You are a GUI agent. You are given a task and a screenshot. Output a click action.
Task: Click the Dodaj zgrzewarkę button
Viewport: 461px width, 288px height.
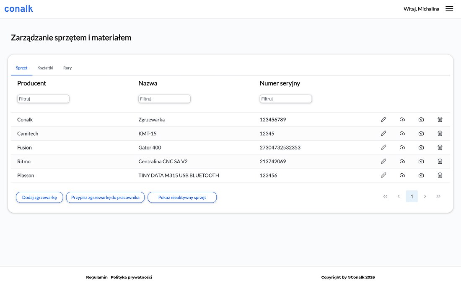[39, 197]
